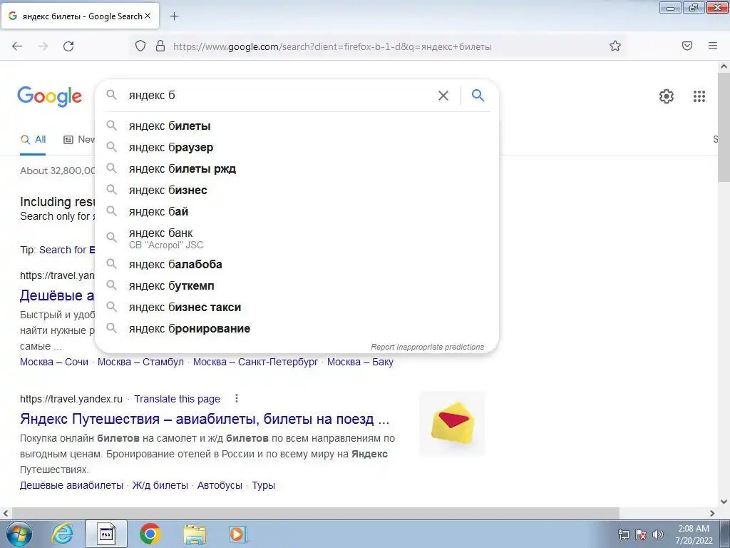The image size is (730, 548).
Task: Open Windows Explorer from the taskbar
Action: (194, 534)
